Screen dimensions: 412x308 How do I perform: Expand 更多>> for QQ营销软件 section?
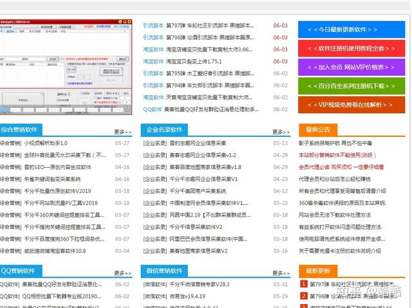tap(123, 273)
